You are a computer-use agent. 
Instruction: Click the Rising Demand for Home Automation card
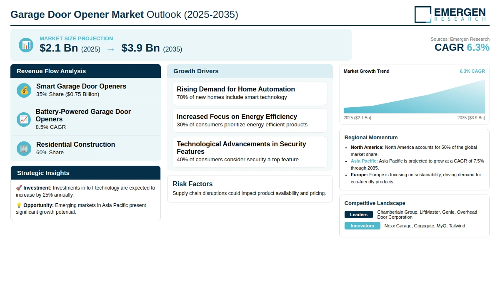point(250,93)
